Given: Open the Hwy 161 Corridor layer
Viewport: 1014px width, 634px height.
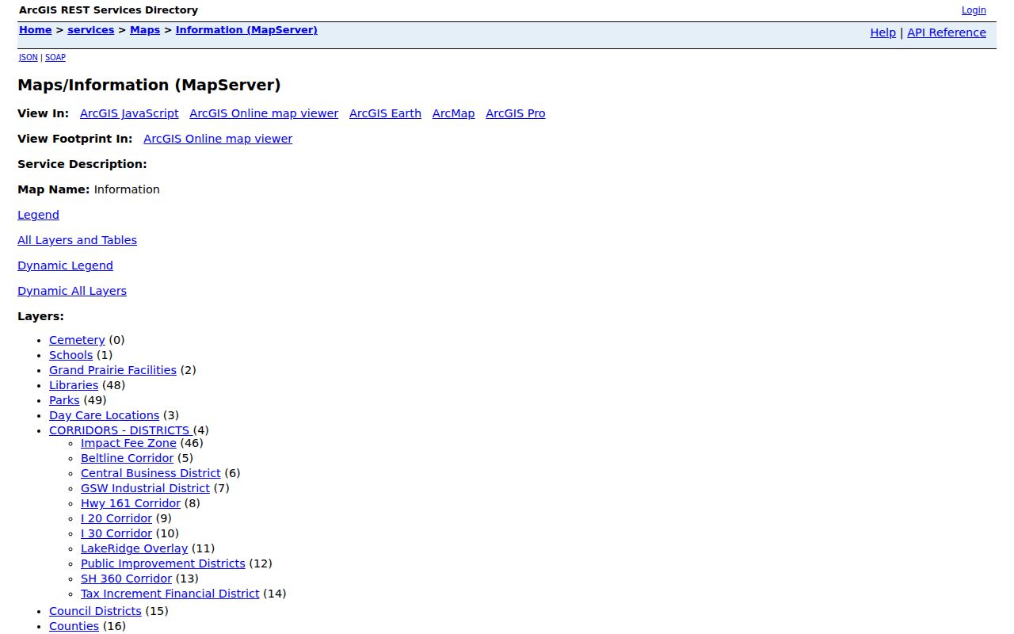Looking at the screenshot, I should coord(131,503).
